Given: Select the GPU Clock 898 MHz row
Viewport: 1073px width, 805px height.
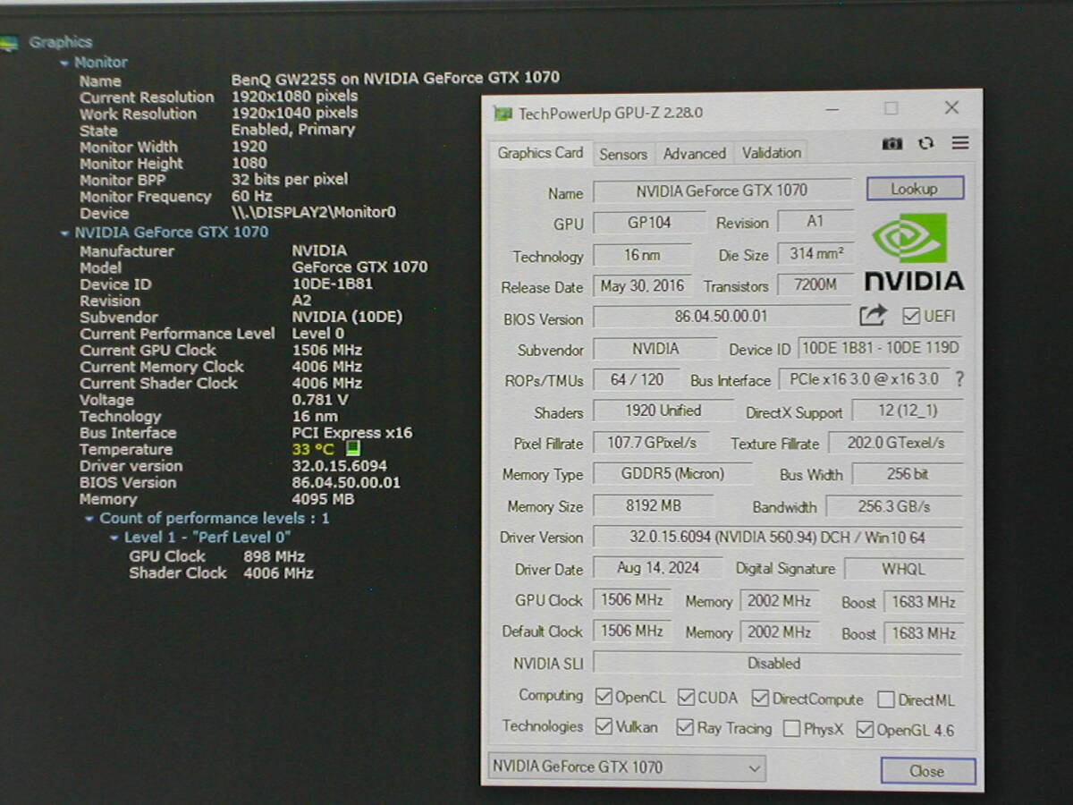Looking at the screenshot, I should click(216, 556).
